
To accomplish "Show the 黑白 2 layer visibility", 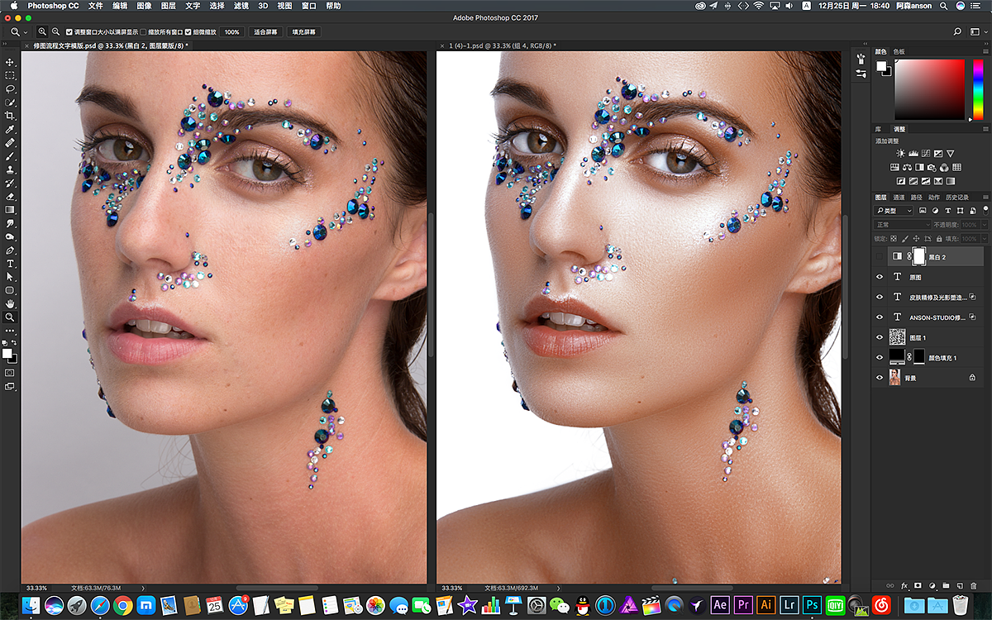I will (x=880, y=257).
